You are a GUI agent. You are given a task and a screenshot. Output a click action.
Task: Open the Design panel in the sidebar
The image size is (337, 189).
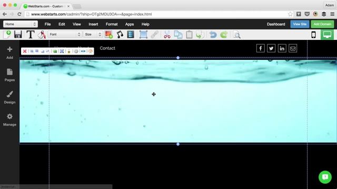click(9, 98)
